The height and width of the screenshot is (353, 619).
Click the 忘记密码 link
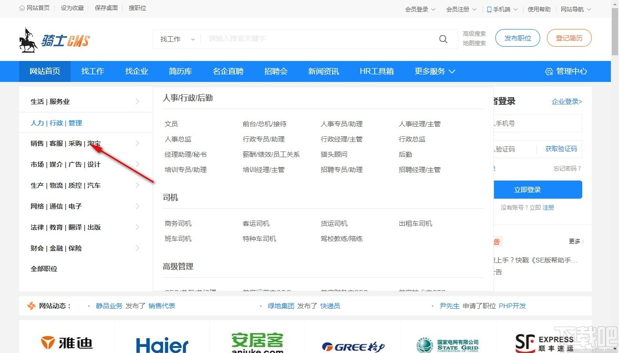(x=567, y=169)
